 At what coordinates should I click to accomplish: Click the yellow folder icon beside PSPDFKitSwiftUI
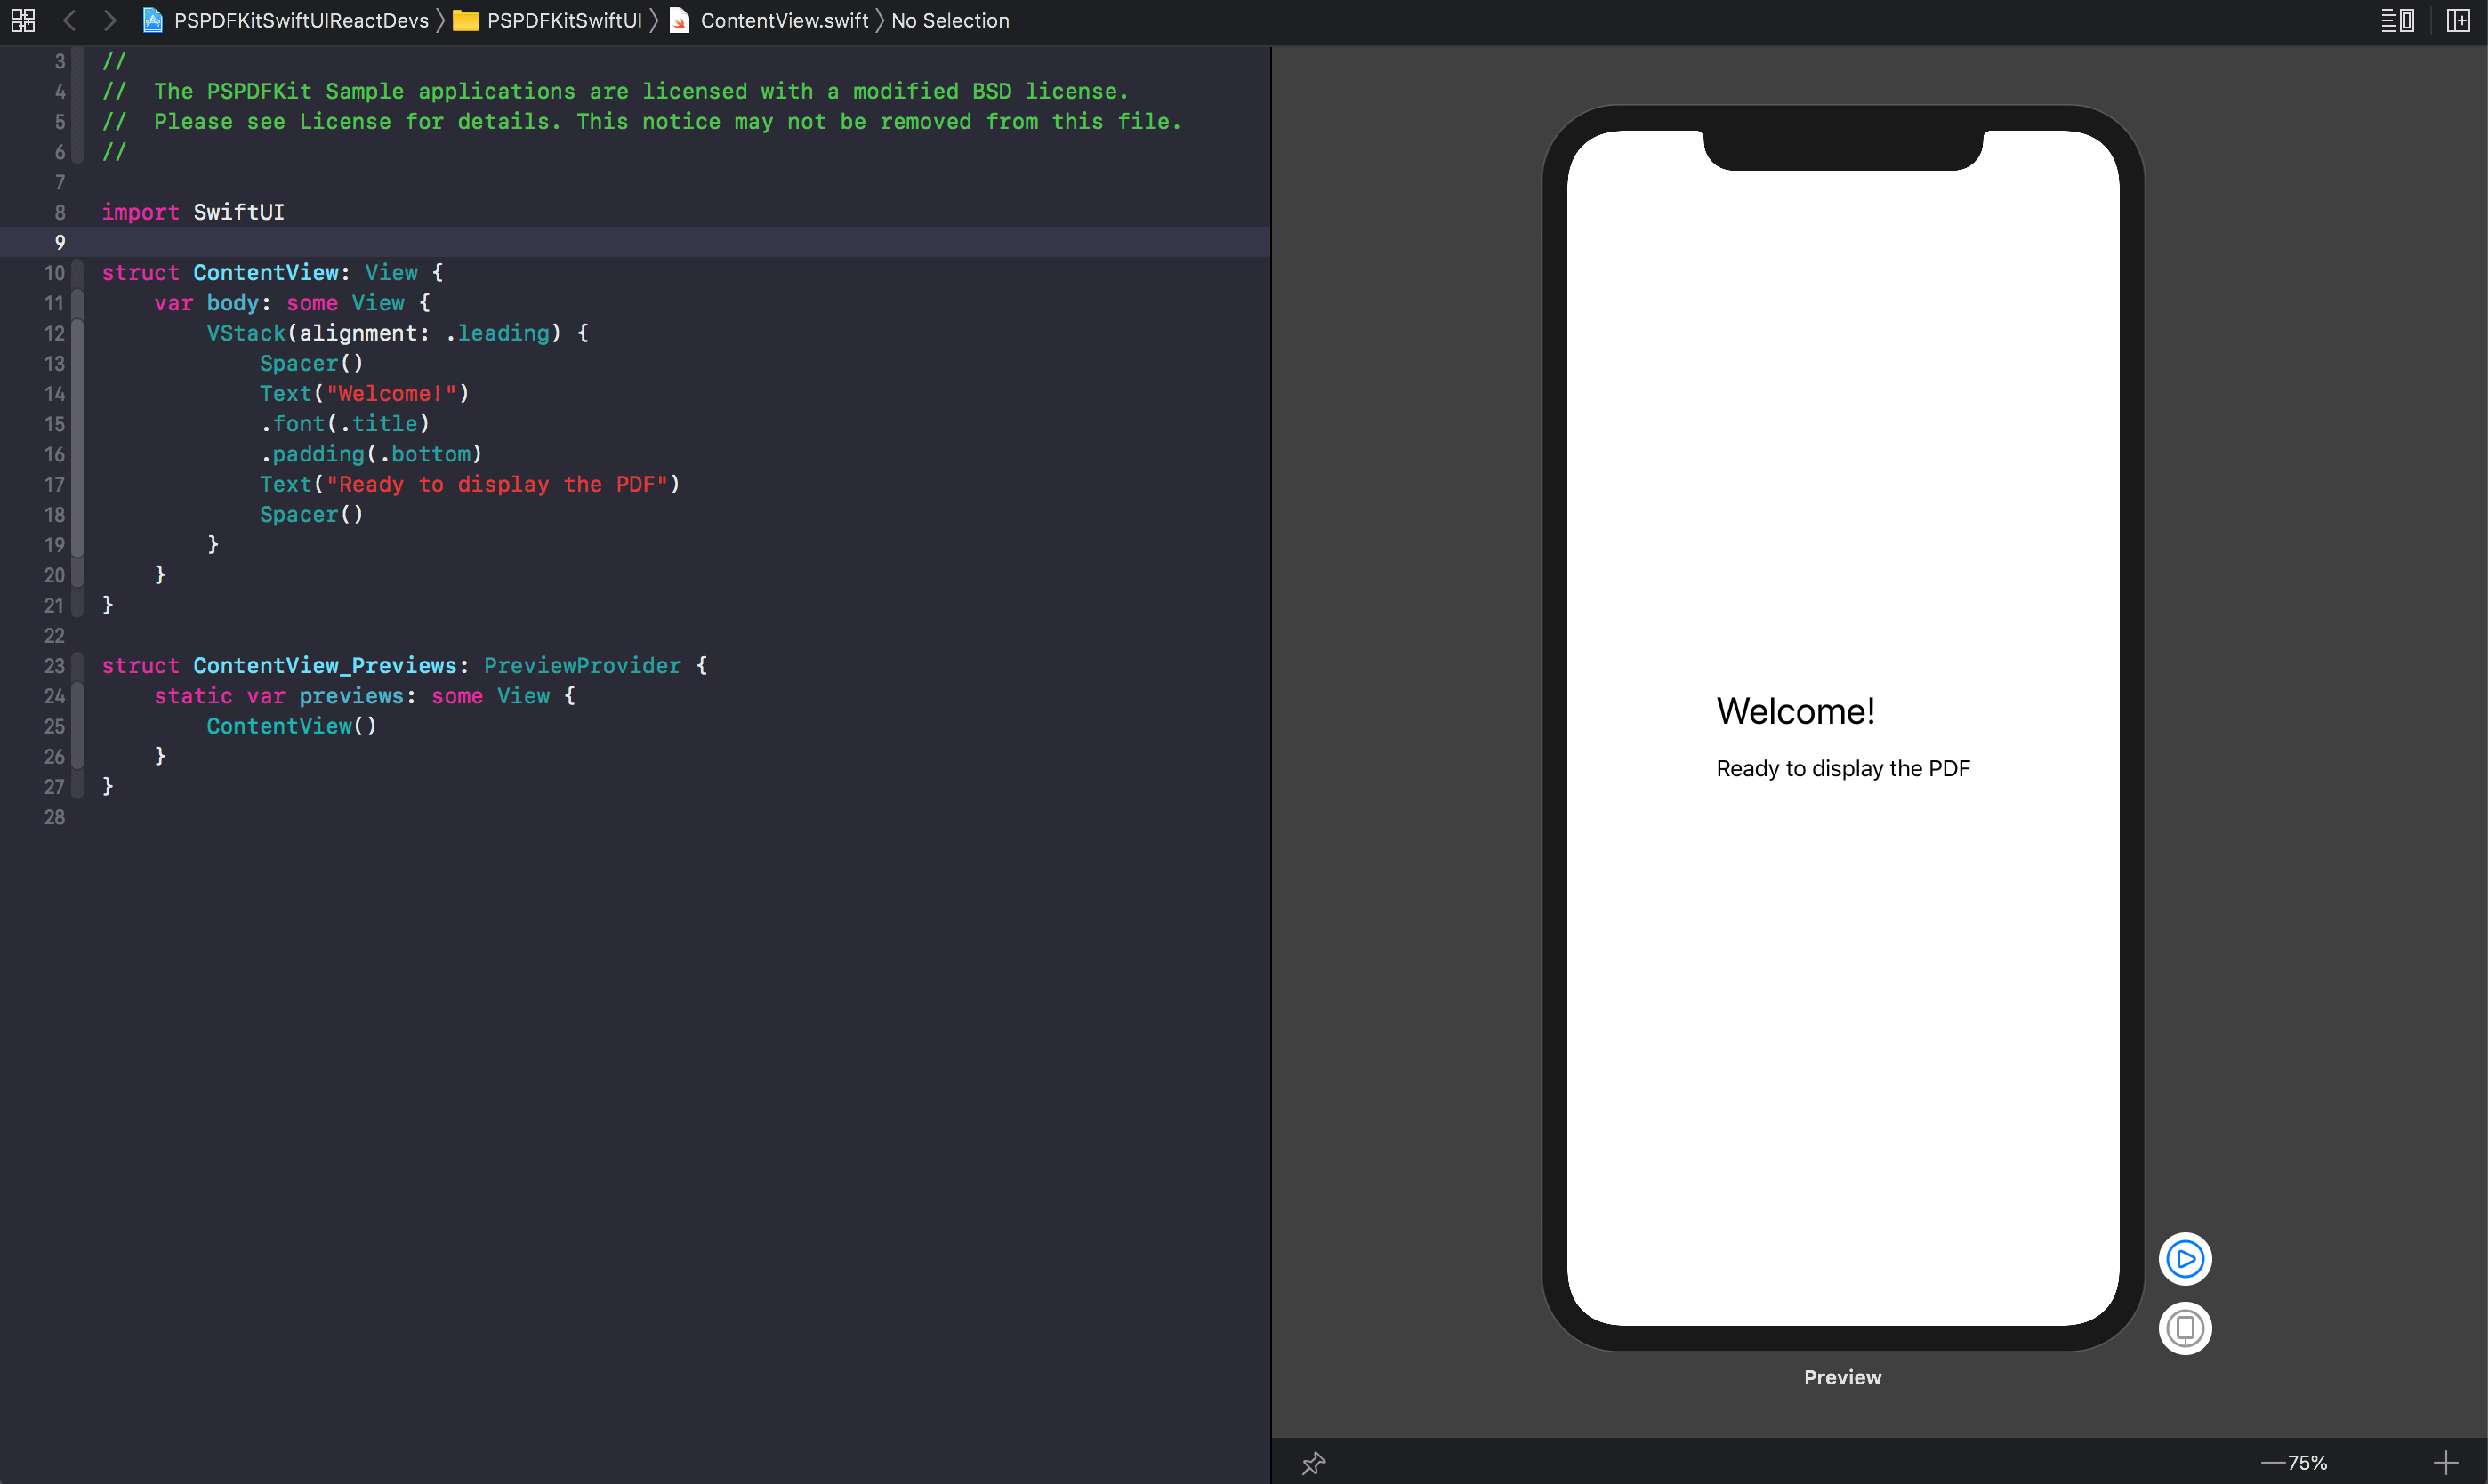tap(466, 20)
